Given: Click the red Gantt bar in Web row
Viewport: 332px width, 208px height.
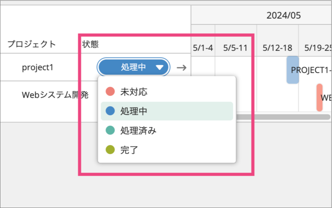Looking at the screenshot, I should point(319,97).
